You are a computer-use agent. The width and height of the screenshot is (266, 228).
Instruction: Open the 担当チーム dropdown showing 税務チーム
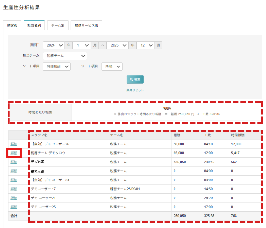click(x=65, y=56)
